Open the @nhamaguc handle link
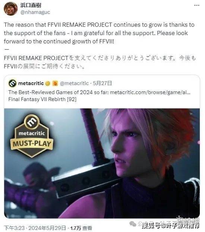The height and width of the screenshot is (232, 205). click(35, 12)
